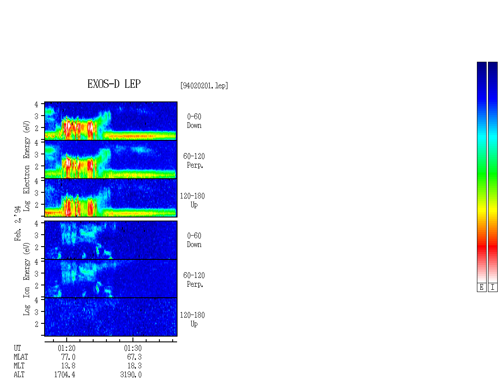Click the altitude value 1704.4

point(64,375)
